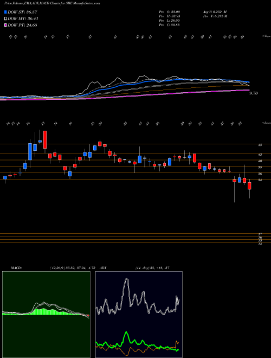271x358 pixels.
Task: Click the Avg V: 0.252 M value
Action: (x=215, y=12)
